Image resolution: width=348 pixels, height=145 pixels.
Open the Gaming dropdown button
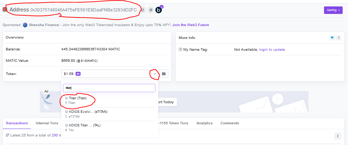[x=333, y=10]
